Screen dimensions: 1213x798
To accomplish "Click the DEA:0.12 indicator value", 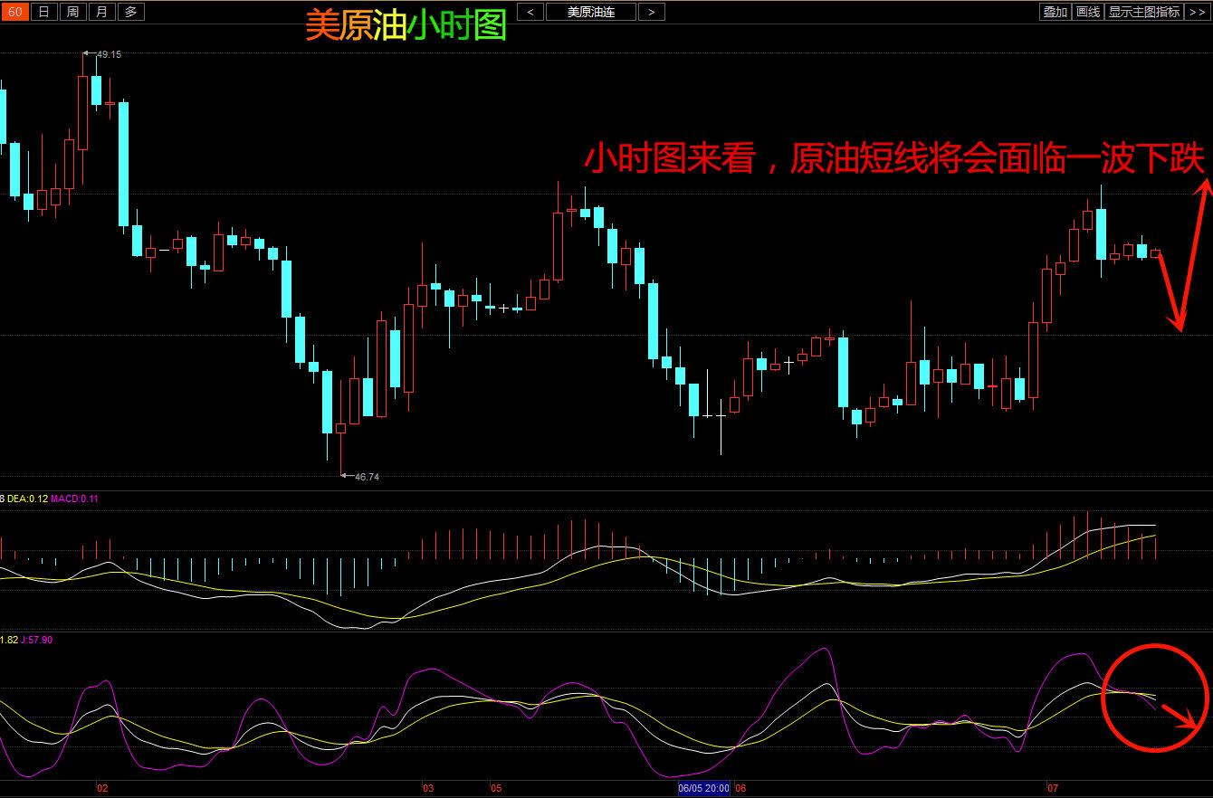I will tap(27, 499).
